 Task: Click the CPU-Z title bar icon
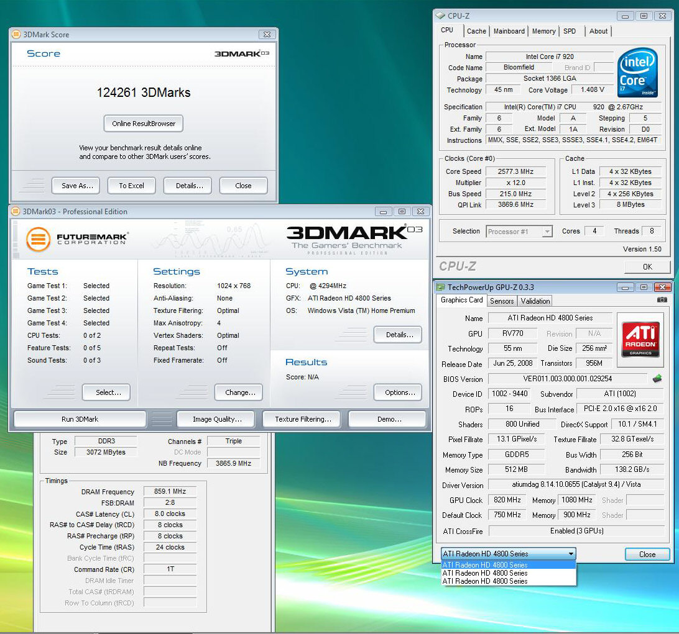tap(440, 16)
